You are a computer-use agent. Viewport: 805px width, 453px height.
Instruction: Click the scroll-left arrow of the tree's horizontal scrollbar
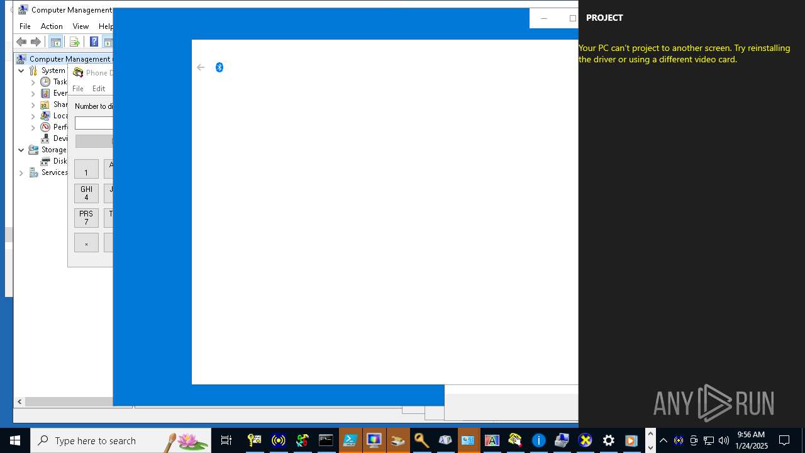pos(19,401)
